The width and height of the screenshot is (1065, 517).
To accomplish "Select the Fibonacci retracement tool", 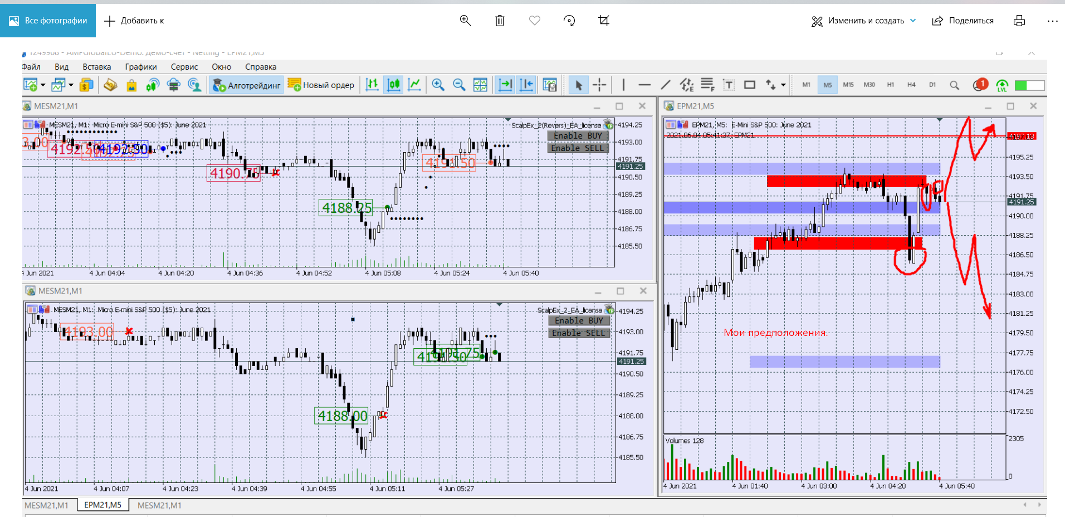I will click(707, 85).
